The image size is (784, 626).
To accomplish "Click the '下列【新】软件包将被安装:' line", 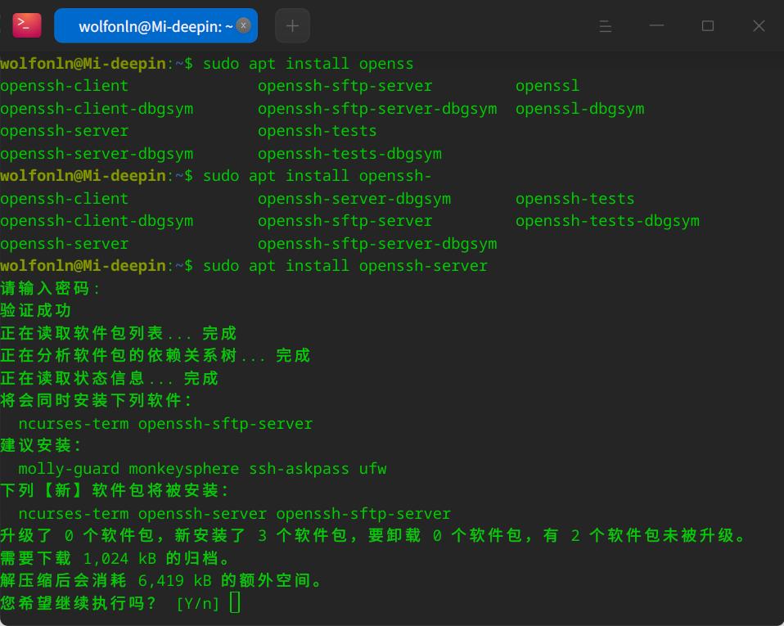I will [x=115, y=490].
